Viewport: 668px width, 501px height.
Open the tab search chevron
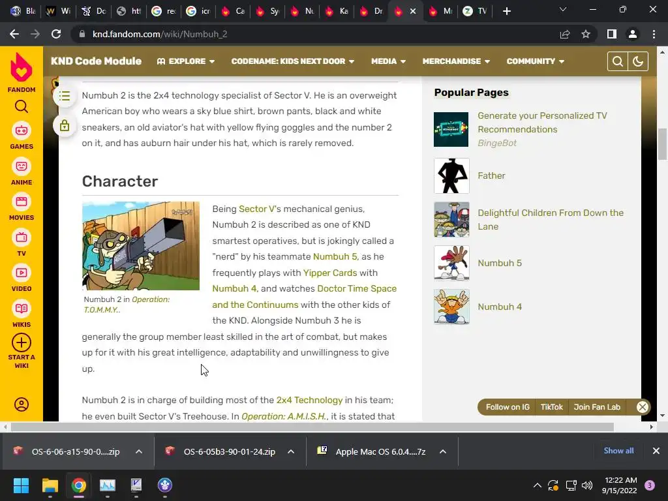[x=563, y=10]
